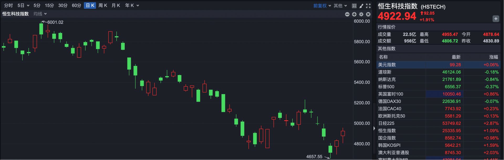
Task: Open the chart grid layout icon
Action: pyautogui.click(x=354, y=6)
